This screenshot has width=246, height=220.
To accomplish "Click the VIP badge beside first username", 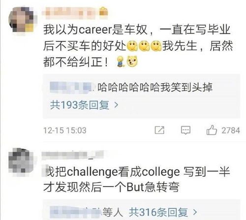I will coord(103,11).
